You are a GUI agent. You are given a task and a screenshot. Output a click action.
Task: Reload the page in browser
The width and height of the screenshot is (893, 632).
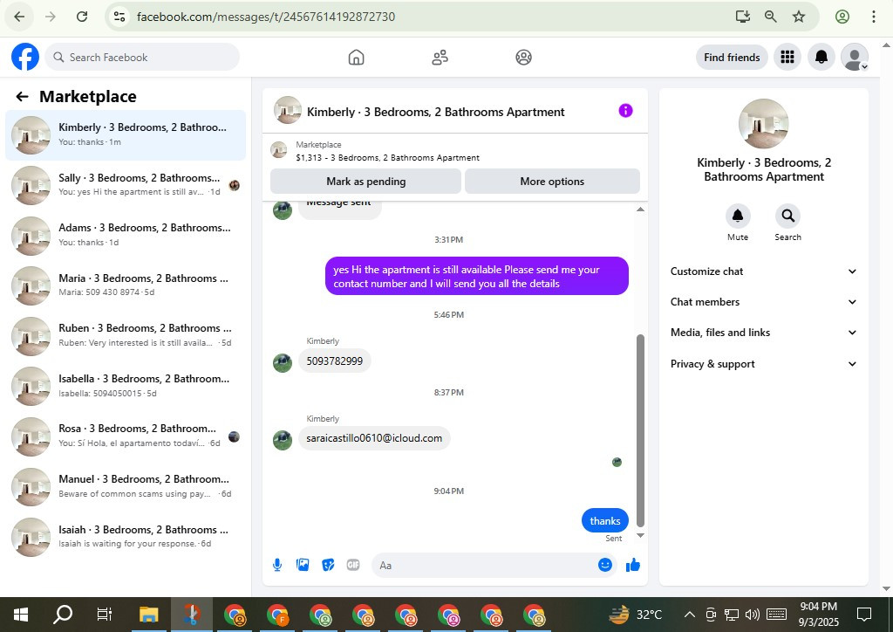coord(82,17)
